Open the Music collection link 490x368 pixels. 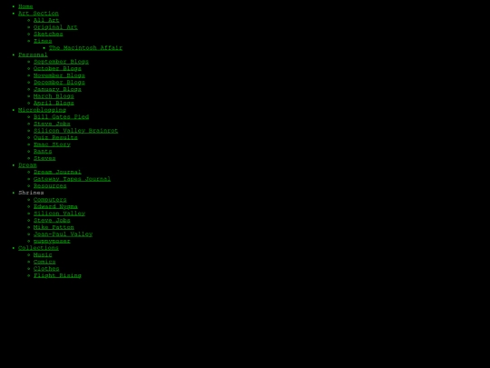(x=43, y=254)
